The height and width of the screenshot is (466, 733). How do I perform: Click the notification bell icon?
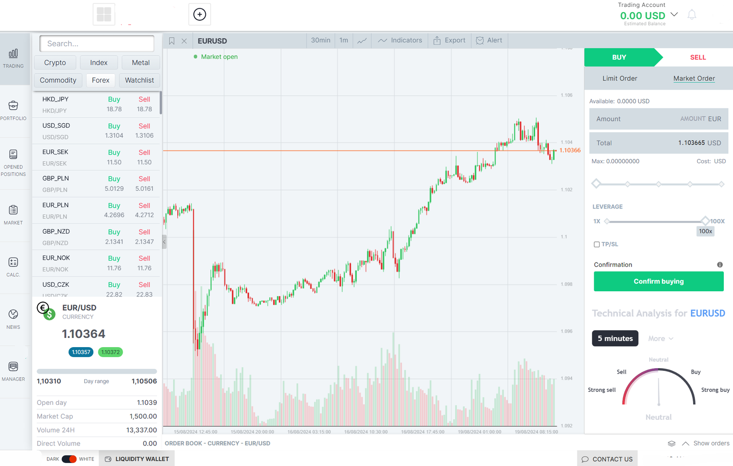click(692, 15)
